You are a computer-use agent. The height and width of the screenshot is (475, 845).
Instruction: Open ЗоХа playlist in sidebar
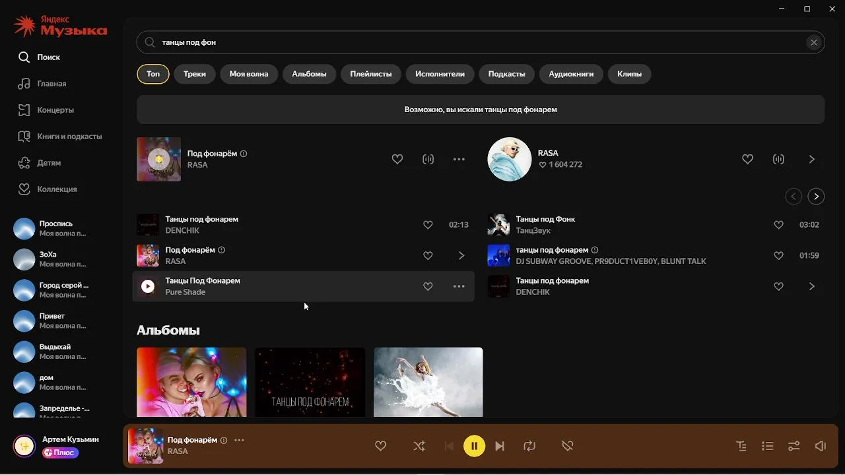[x=53, y=259]
